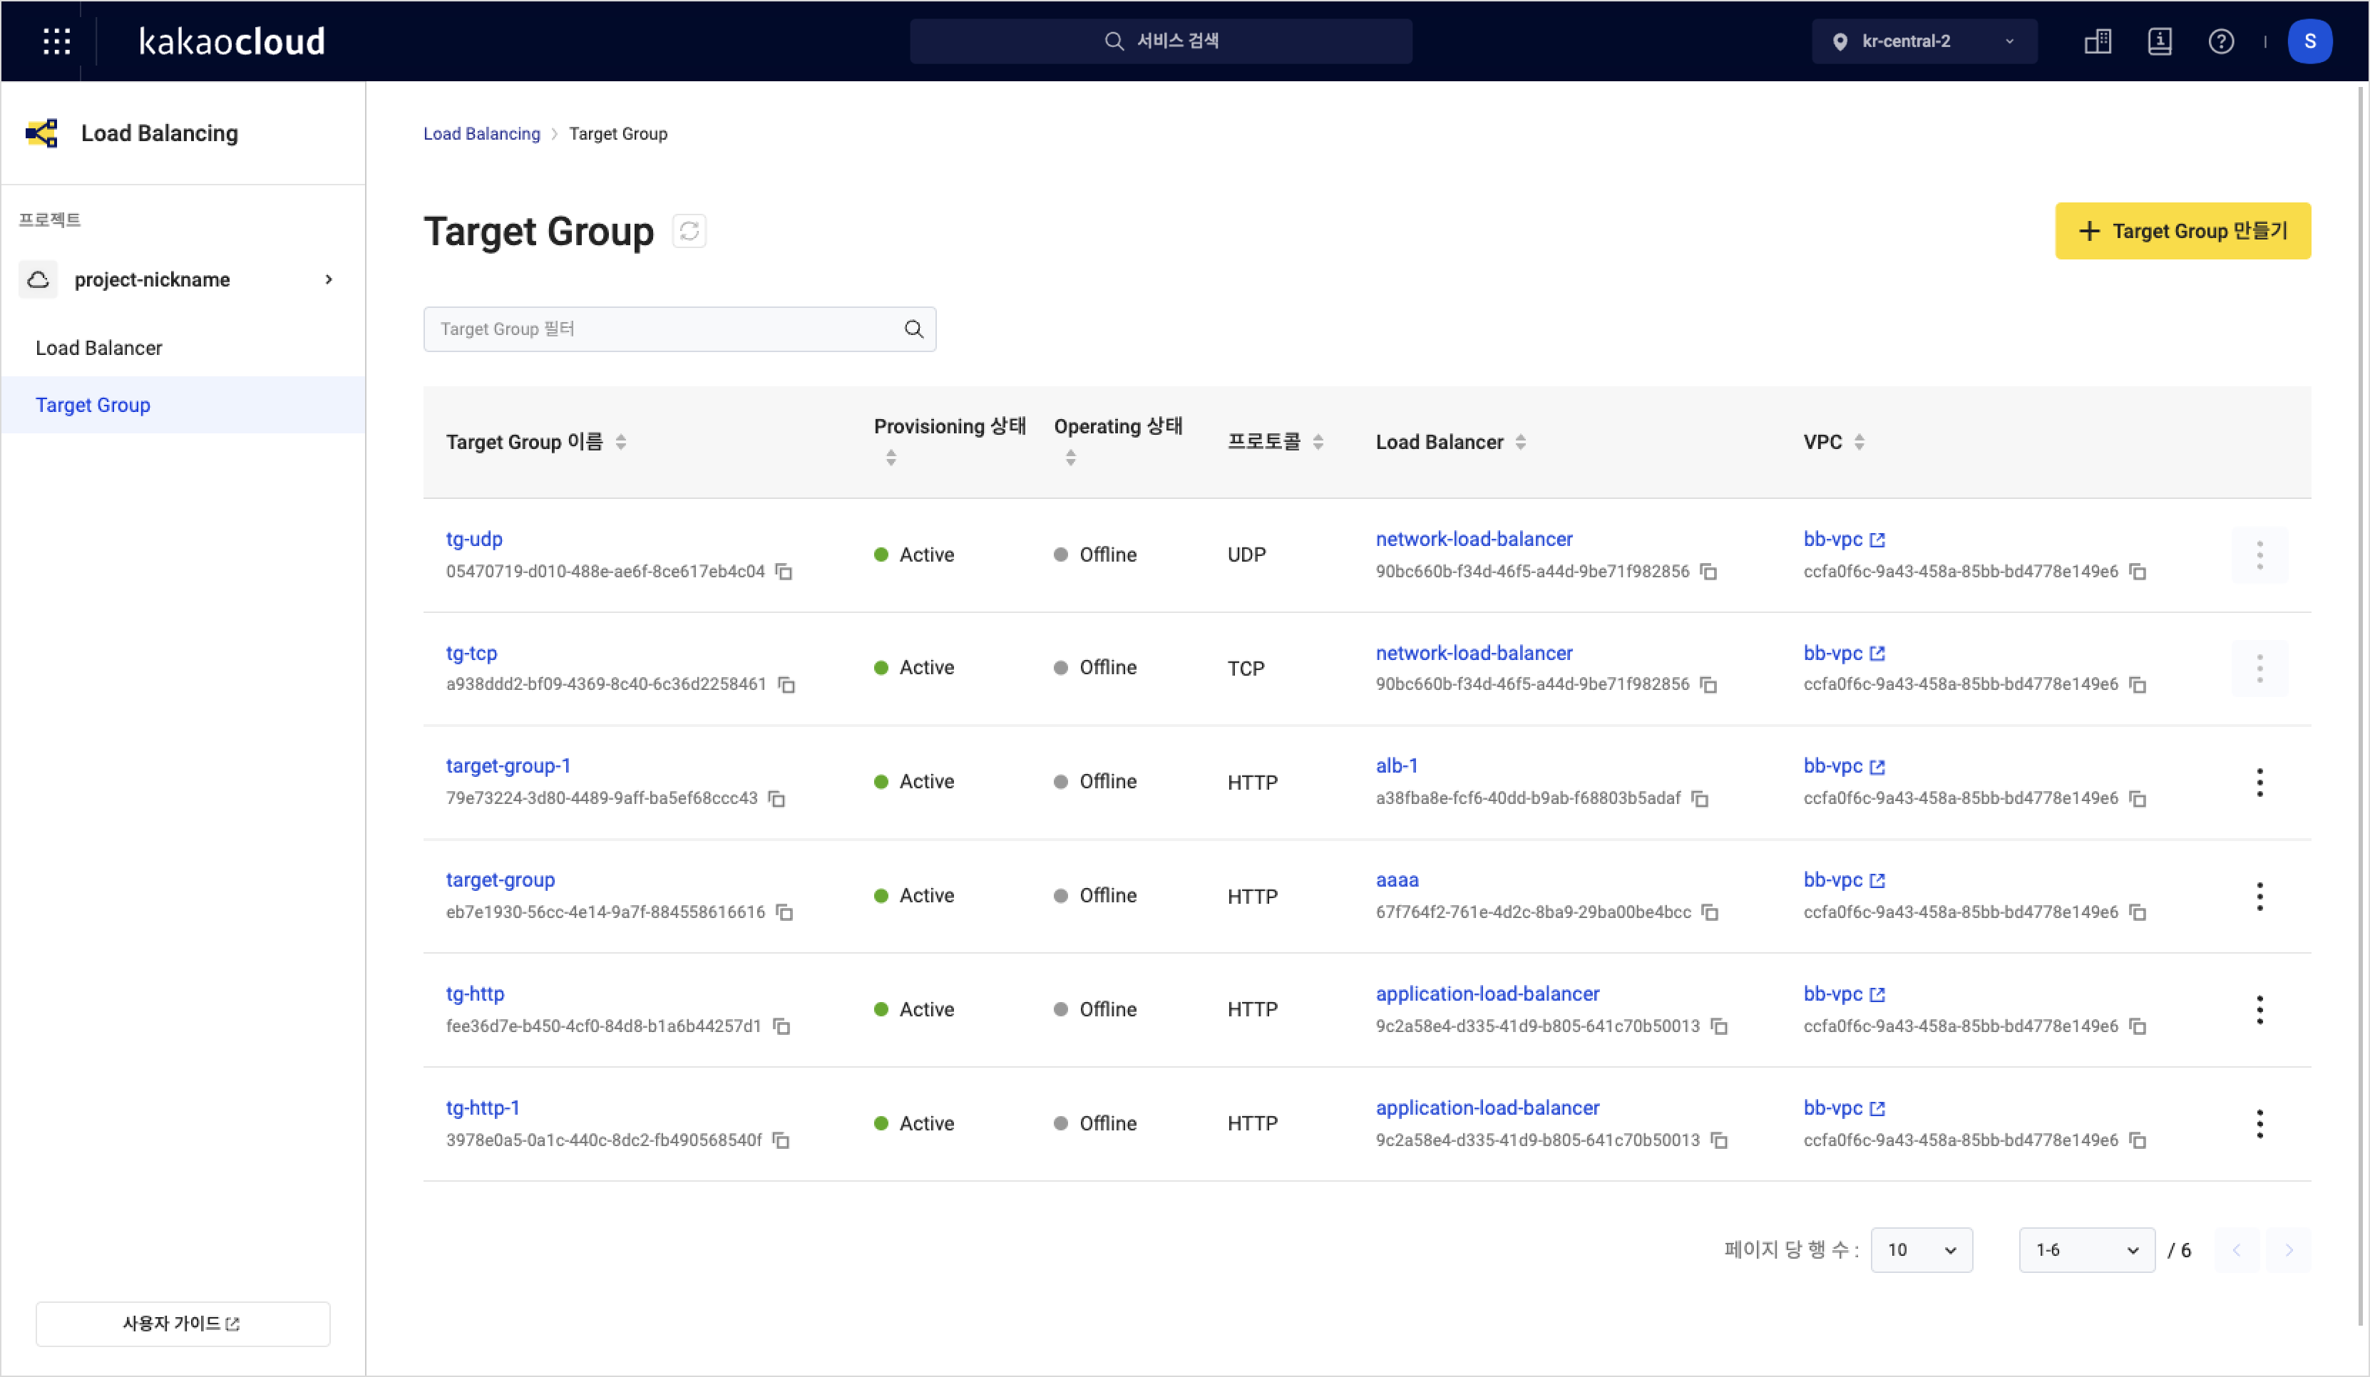Open the notices document icon in header
Screen dimensions: 2370x1377
(2160, 41)
